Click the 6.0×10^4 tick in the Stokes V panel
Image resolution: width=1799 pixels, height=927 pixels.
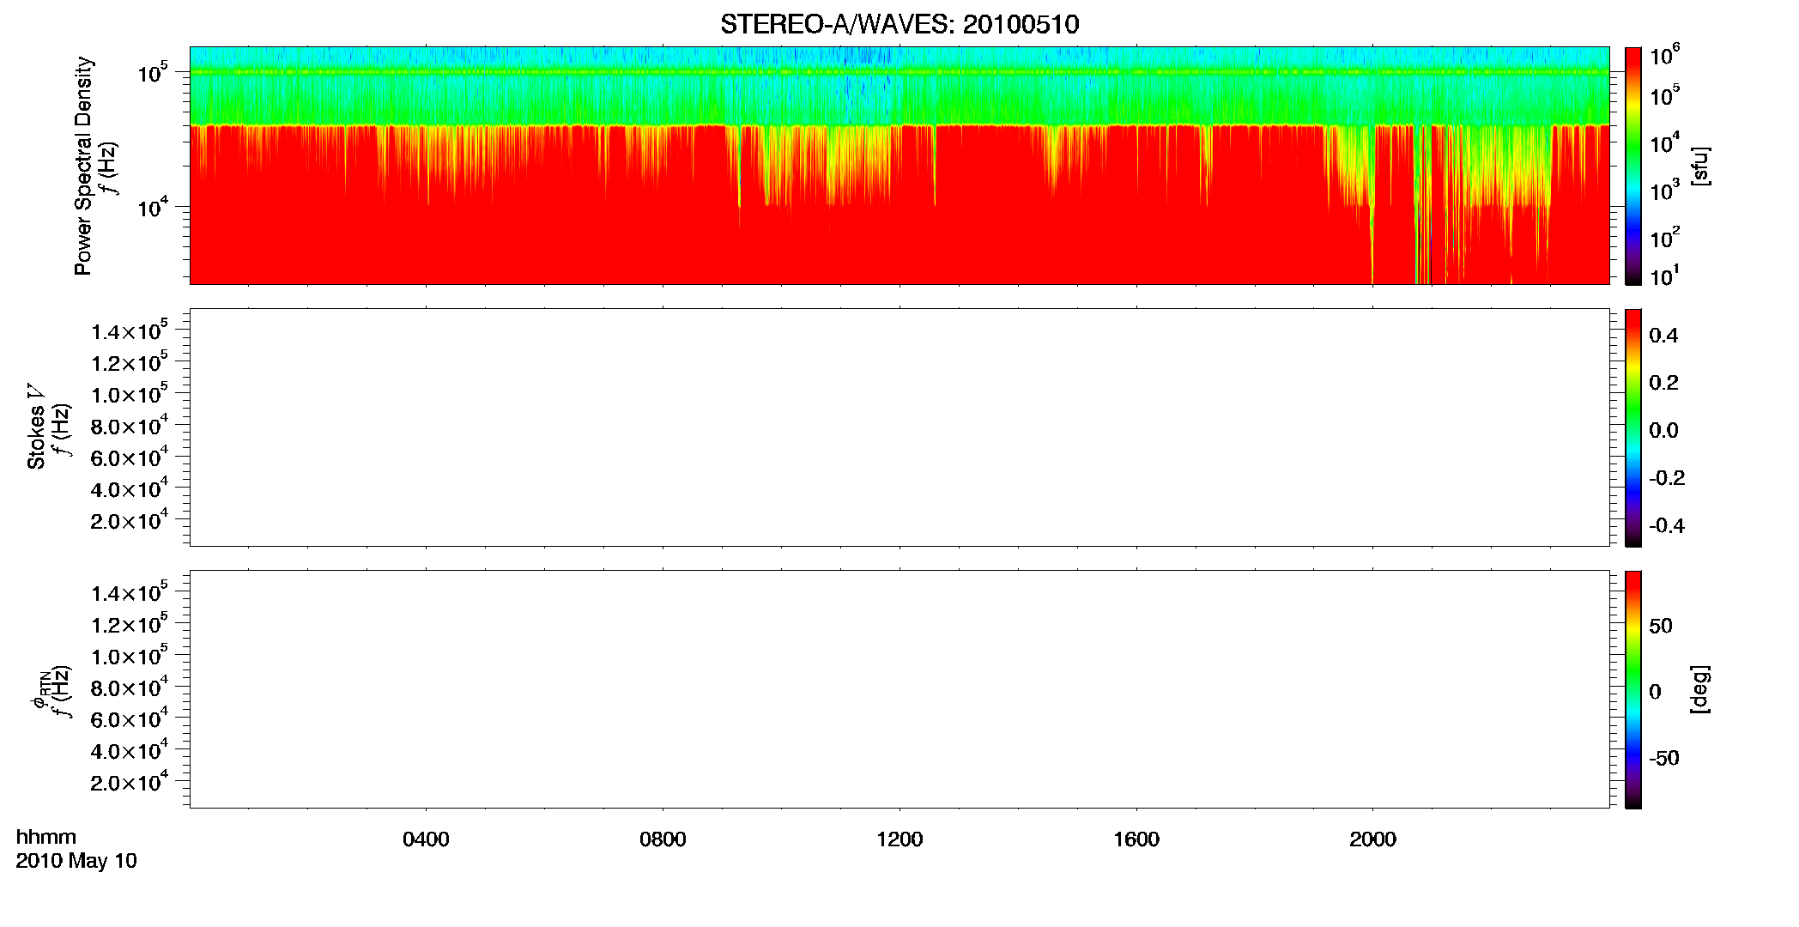[129, 457]
